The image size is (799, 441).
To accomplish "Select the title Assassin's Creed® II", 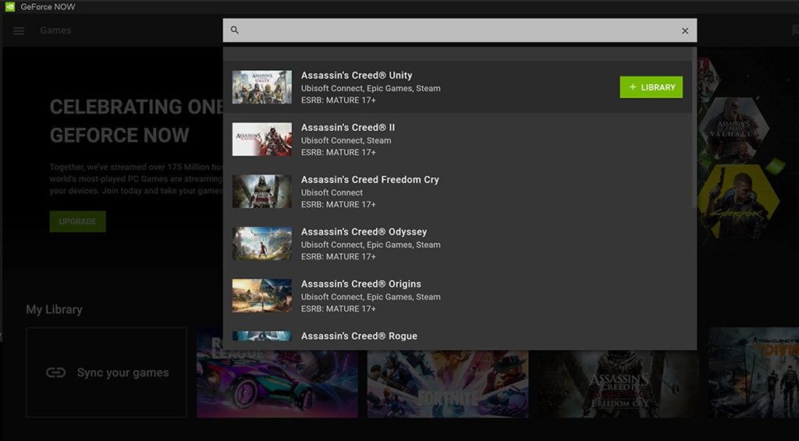I will (x=347, y=128).
